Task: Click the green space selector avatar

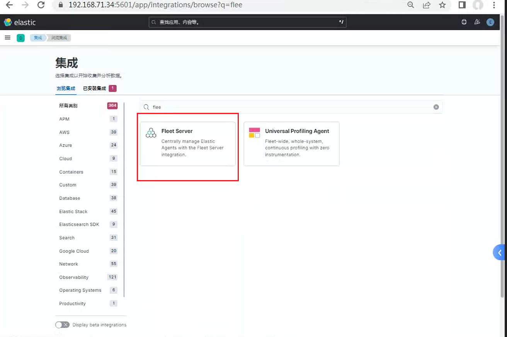Action: click(x=20, y=38)
